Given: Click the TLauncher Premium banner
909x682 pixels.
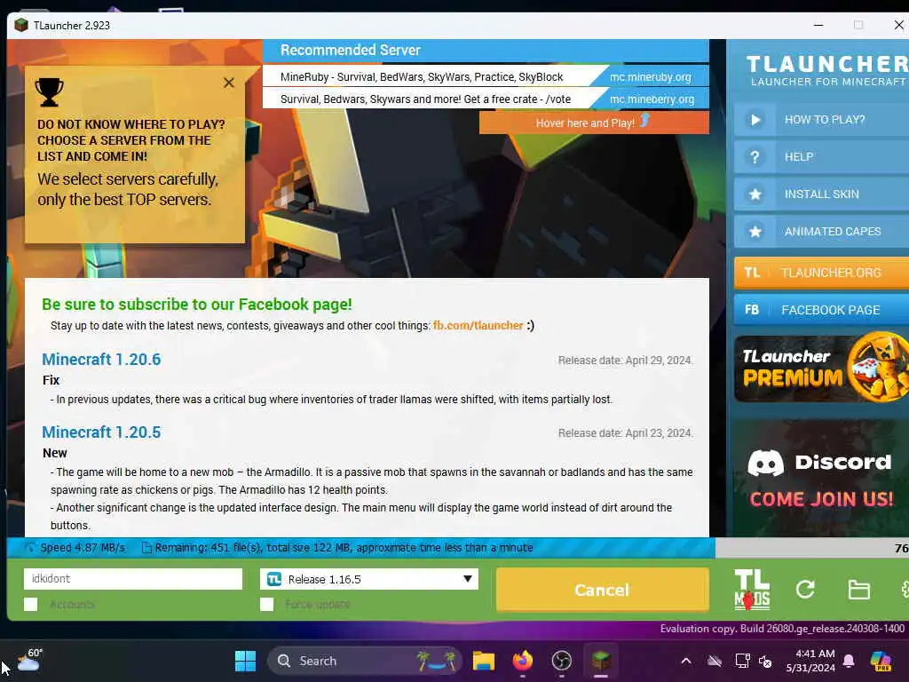Looking at the screenshot, I should (821, 368).
